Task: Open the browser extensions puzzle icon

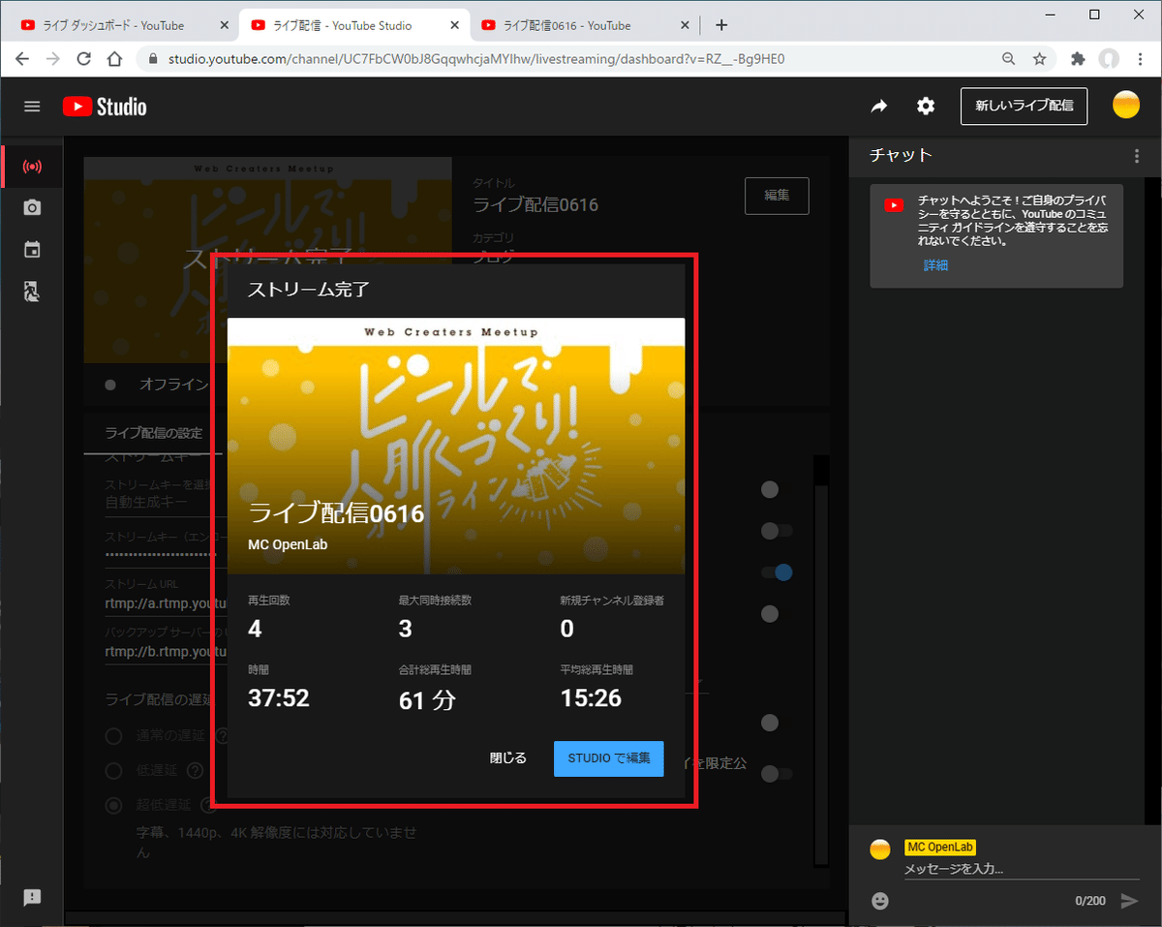Action: (1078, 59)
